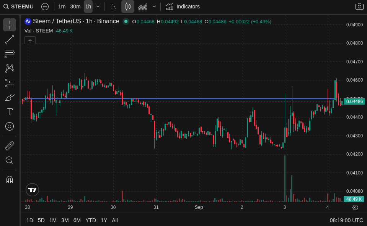Click the Sep date label on time axis
The width and height of the screenshot is (367, 226).
(x=199, y=207)
